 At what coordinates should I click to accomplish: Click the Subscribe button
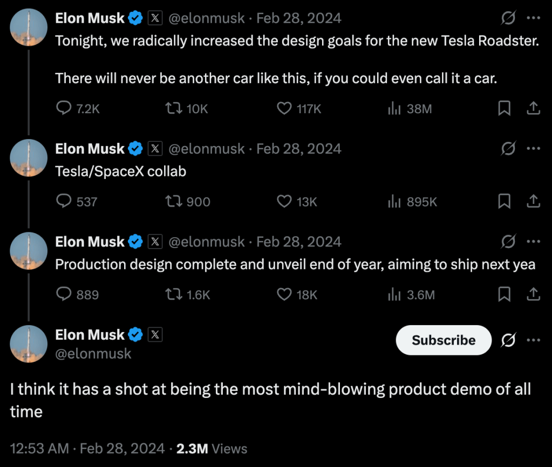click(444, 340)
